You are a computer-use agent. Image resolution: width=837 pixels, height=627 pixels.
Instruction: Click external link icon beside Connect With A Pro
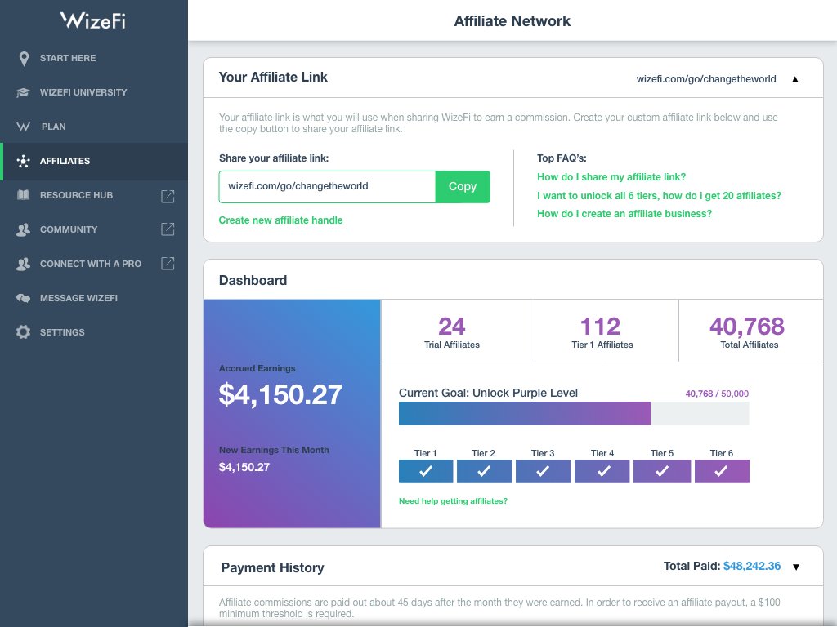(168, 264)
